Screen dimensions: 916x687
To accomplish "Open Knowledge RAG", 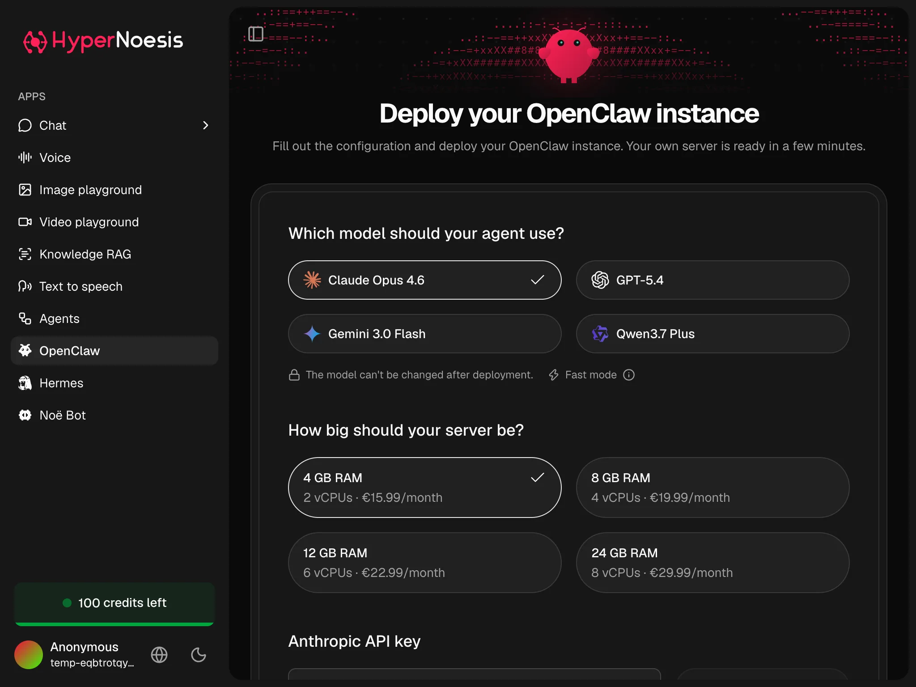I will point(114,254).
